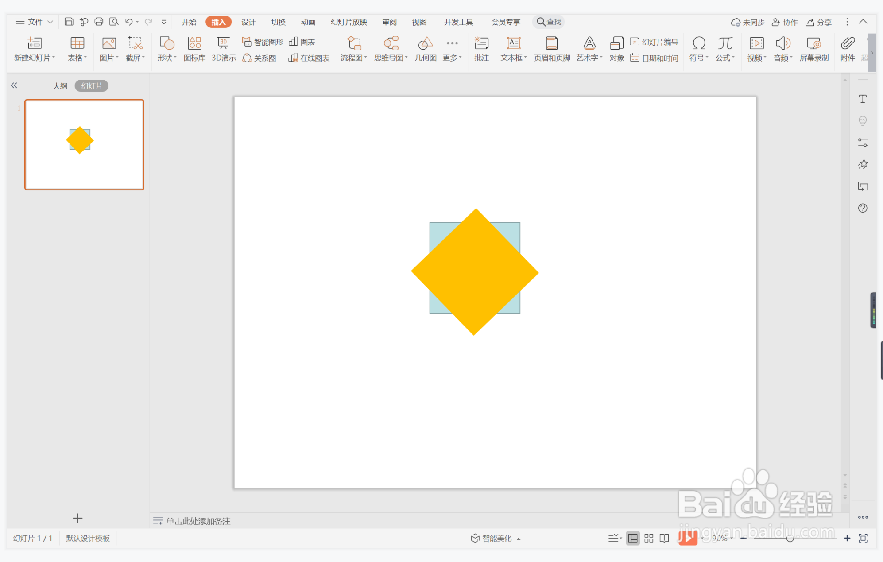Switch to reading view in the status bar

pyautogui.click(x=664, y=538)
